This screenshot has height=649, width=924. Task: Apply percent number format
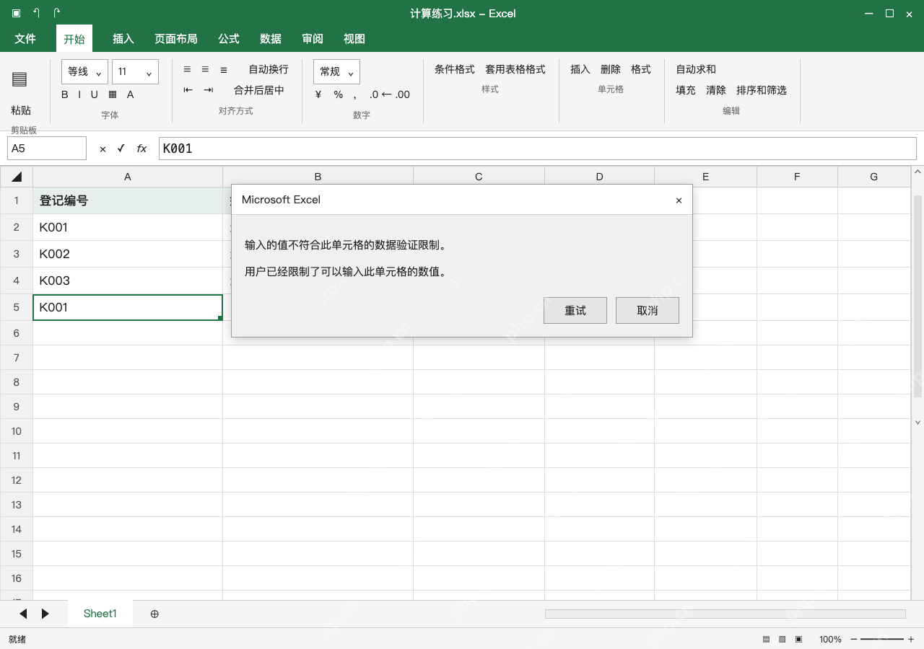338,94
